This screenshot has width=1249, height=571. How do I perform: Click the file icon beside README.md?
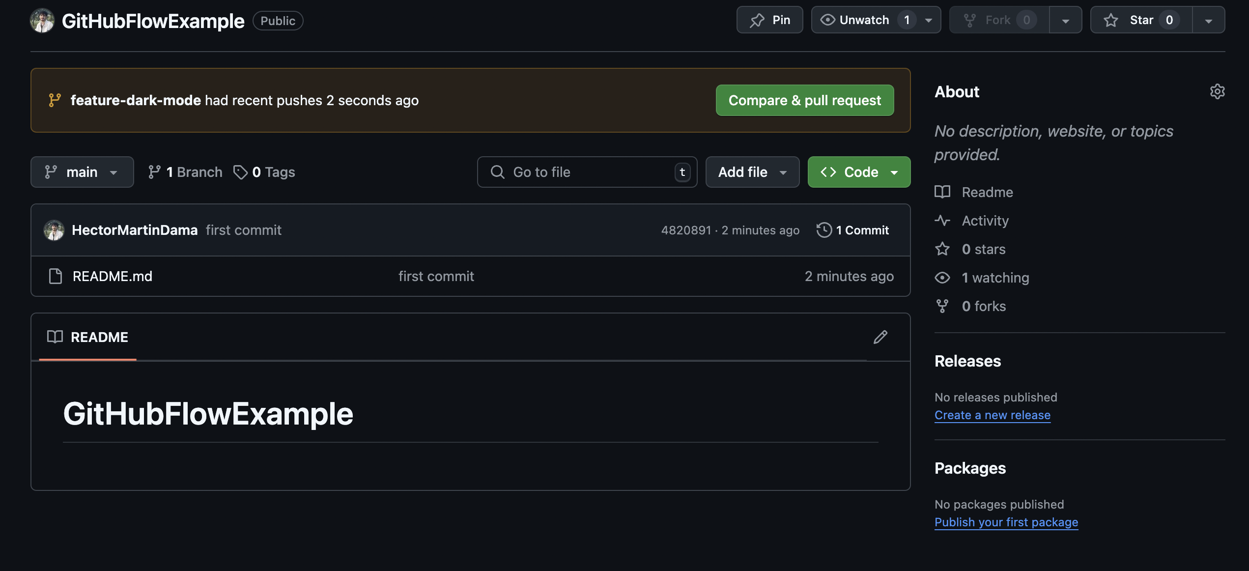[56, 276]
